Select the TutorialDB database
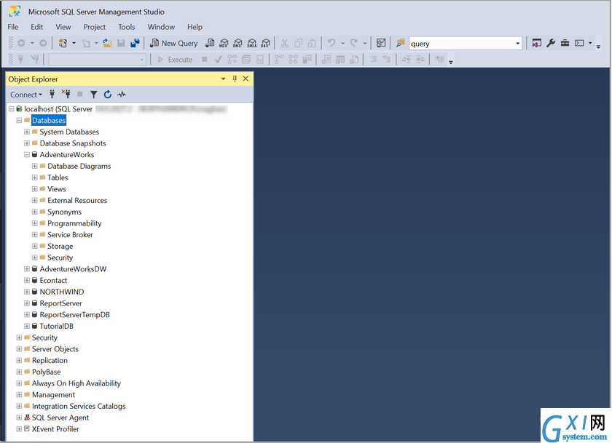 pyautogui.click(x=57, y=326)
